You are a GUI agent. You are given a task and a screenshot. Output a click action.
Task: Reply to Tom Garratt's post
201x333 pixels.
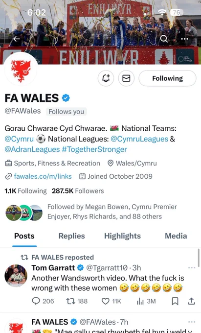(43, 301)
